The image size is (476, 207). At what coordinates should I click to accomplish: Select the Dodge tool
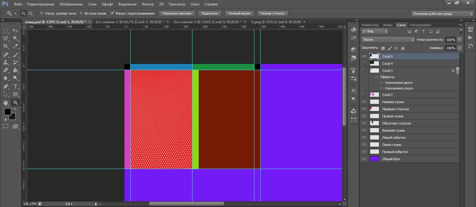tap(16, 78)
